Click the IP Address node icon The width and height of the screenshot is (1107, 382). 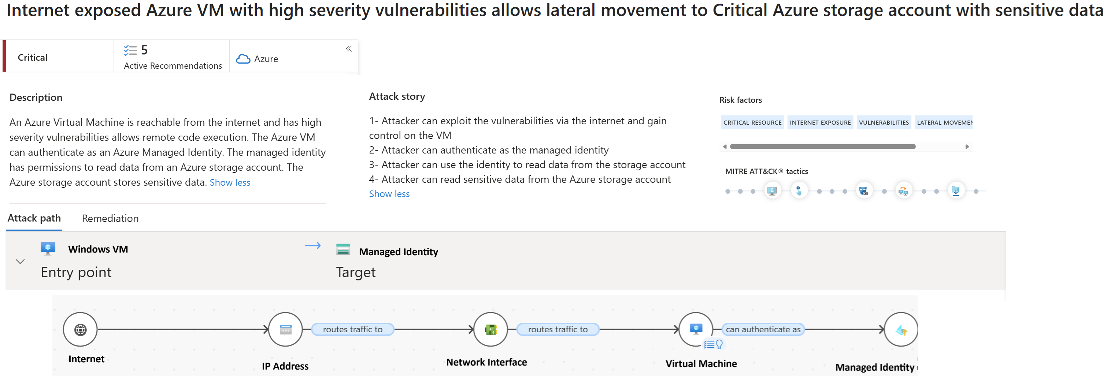(285, 329)
